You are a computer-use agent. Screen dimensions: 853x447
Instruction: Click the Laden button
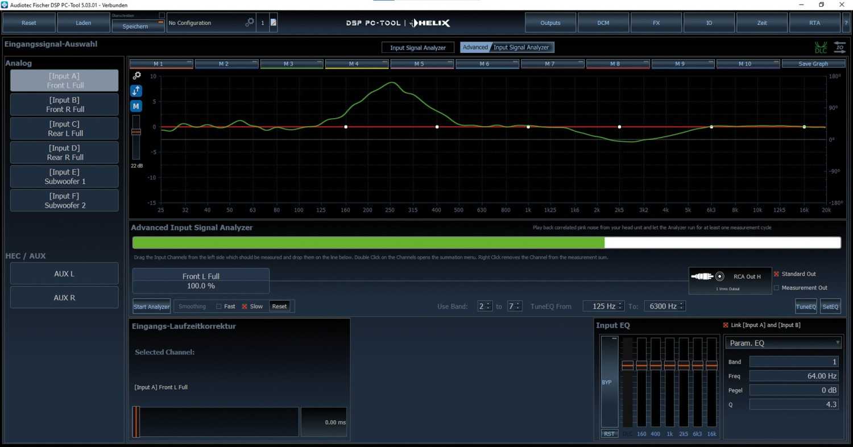point(84,23)
